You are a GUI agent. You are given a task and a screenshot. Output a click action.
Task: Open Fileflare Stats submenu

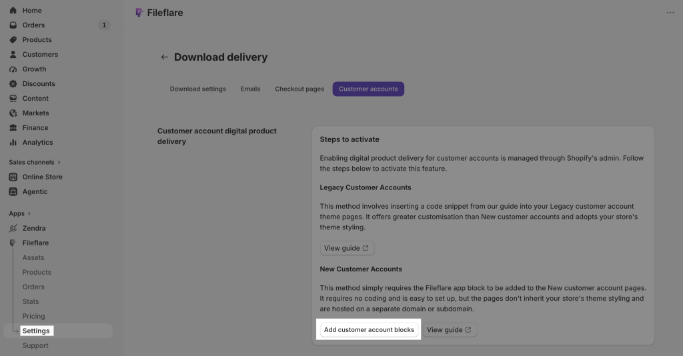[x=31, y=301]
